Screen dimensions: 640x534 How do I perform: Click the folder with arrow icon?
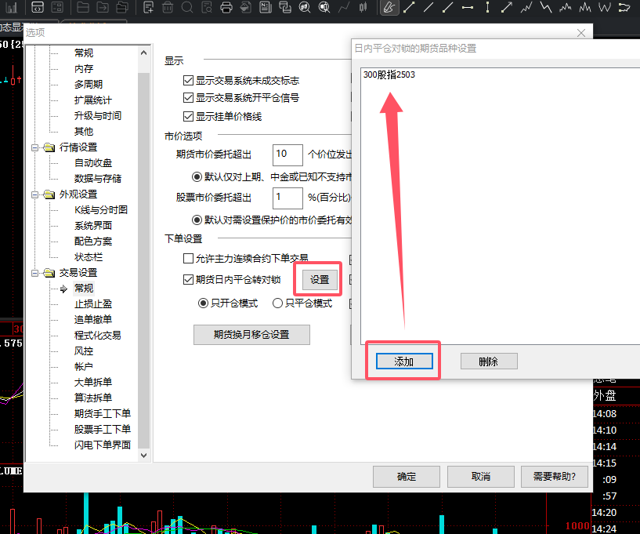coord(103,7)
